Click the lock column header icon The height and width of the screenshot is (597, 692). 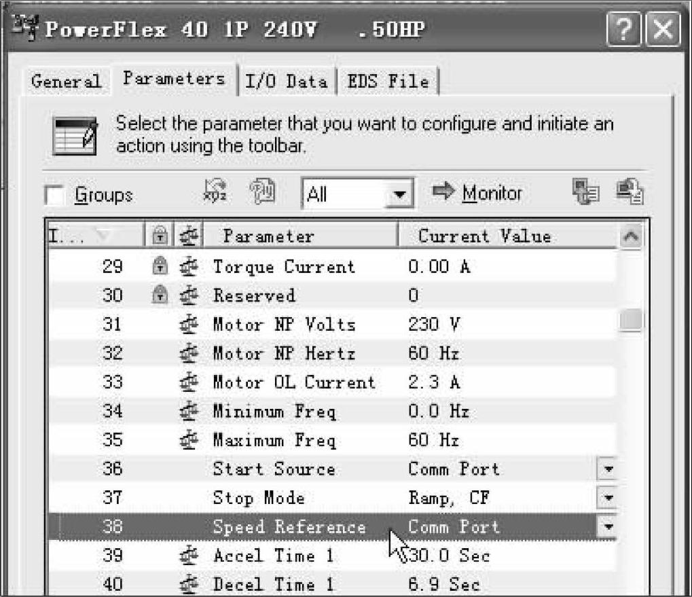pyautogui.click(x=160, y=236)
